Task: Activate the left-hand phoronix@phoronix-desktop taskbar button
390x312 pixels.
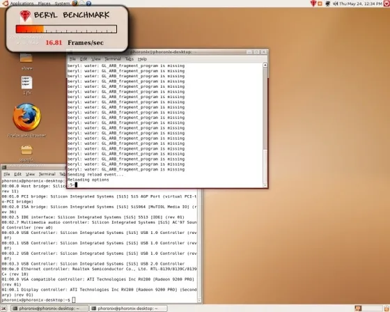Action: point(49,309)
